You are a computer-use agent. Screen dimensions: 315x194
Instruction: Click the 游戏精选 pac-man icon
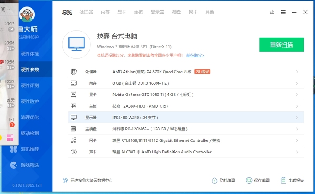click(14, 165)
